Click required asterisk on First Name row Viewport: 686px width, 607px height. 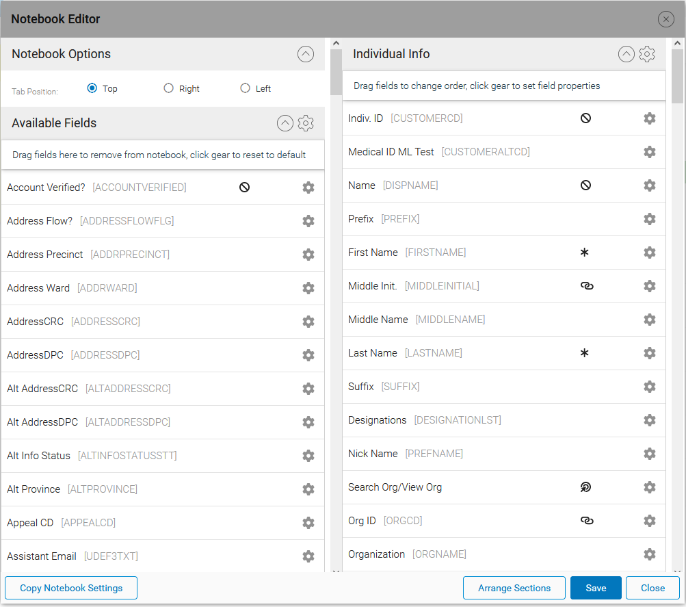(585, 253)
